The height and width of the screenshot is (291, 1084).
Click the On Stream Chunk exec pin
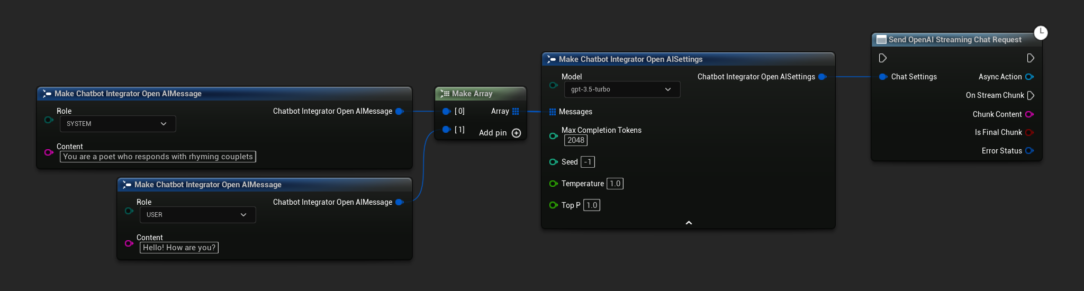pos(1031,95)
